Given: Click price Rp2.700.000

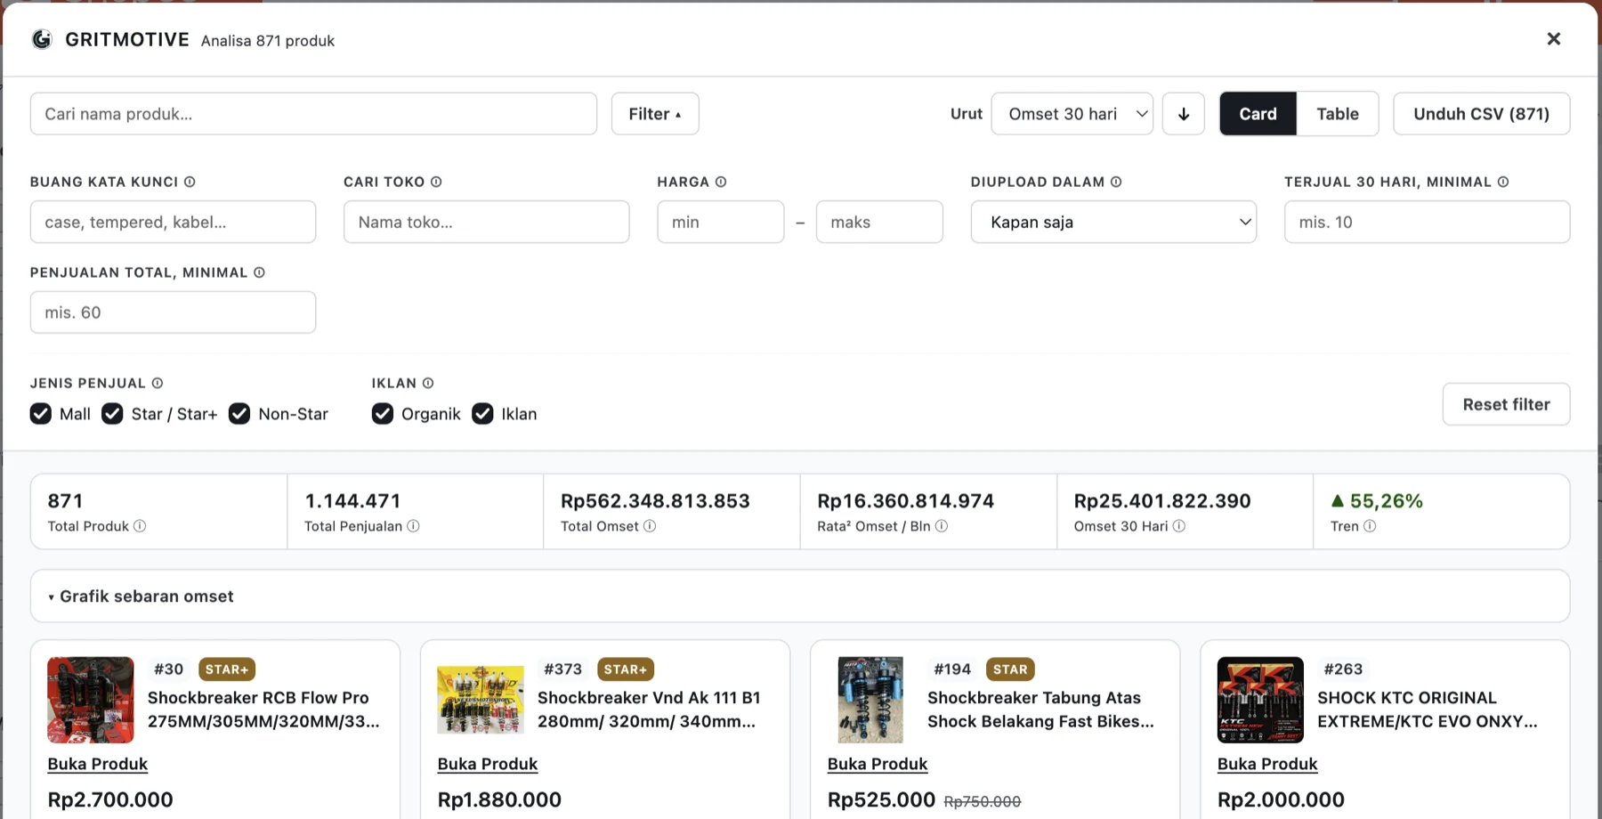Looking at the screenshot, I should pyautogui.click(x=110, y=799).
